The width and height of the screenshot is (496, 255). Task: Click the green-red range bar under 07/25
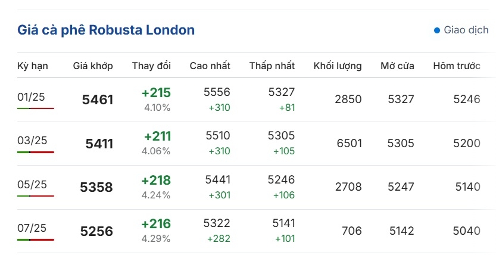tap(36, 240)
